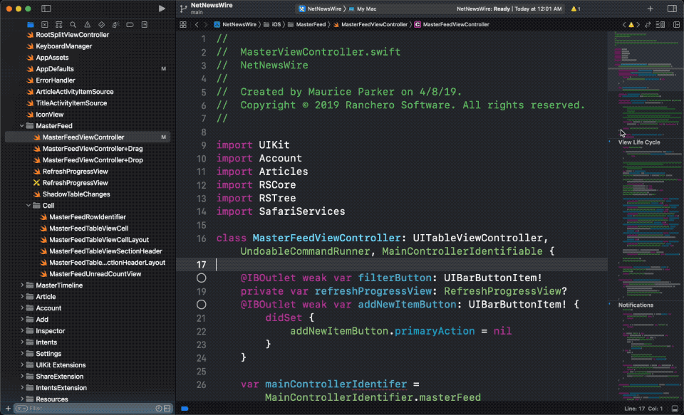
Task: Toggle the filterButton IBOutlet connection circle
Action: (201, 278)
